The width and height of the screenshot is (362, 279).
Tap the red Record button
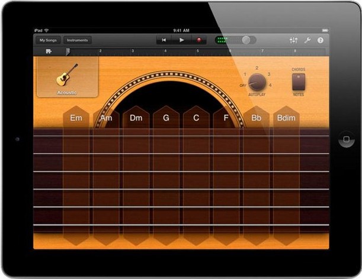[199, 40]
